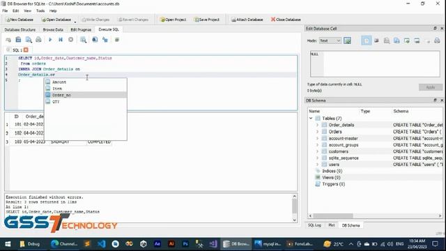Click the Close Database button
Viewport: 446px width, 251px height.
click(286, 20)
